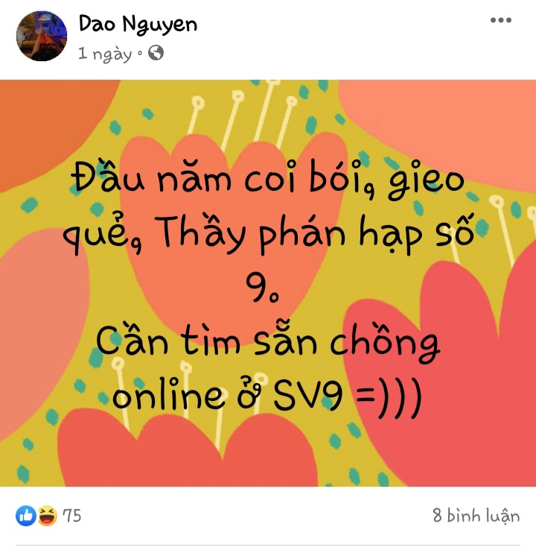View the 75 reactions count list
Image resolution: width=536 pixels, height=547 pixels.
pos(71,516)
